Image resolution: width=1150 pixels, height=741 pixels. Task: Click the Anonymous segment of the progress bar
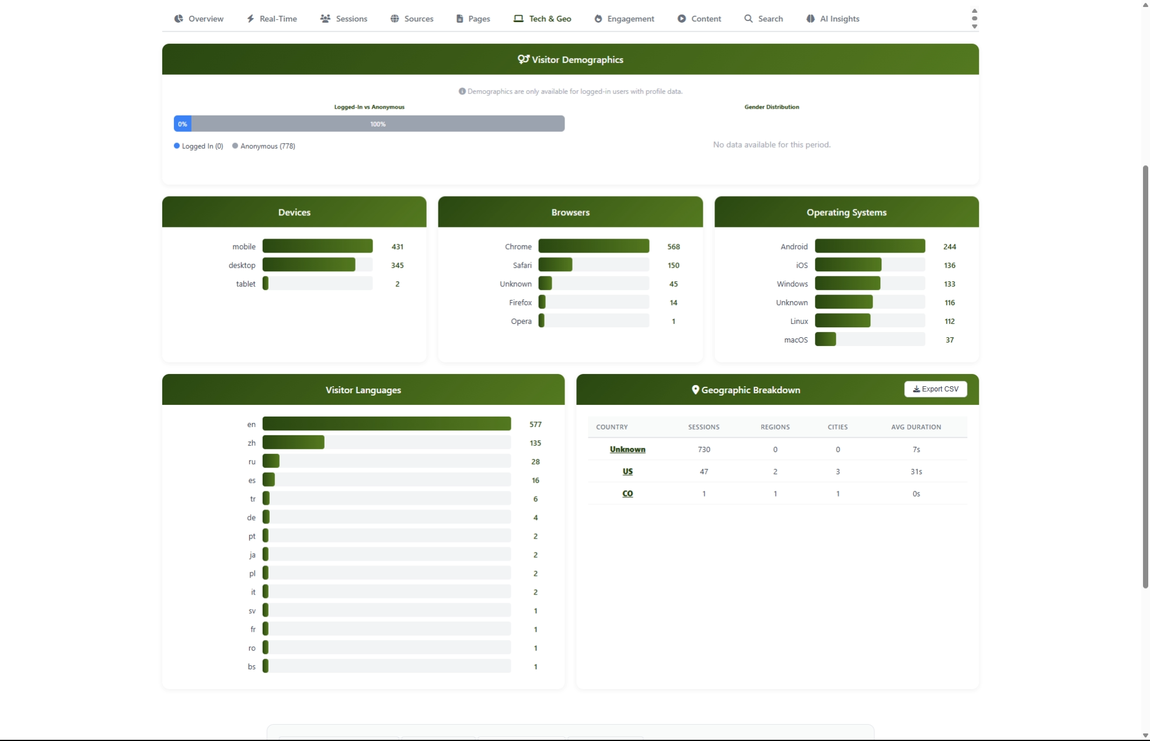[378, 123]
